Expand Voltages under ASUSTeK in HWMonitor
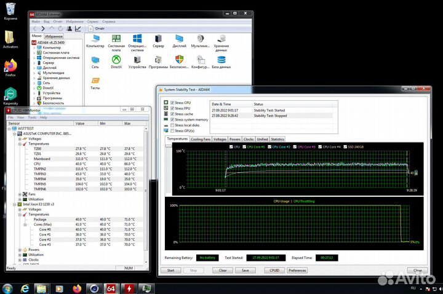 pos(20,139)
